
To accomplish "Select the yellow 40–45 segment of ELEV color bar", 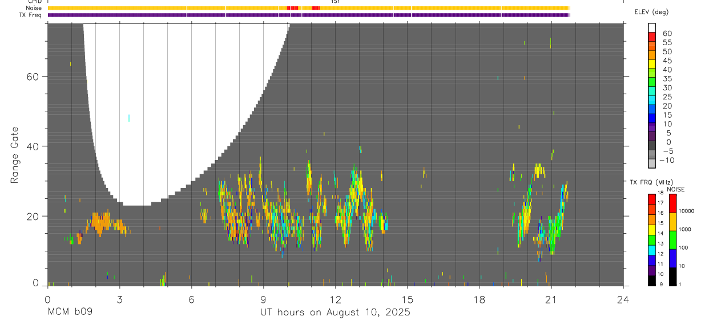I will coord(652,65).
